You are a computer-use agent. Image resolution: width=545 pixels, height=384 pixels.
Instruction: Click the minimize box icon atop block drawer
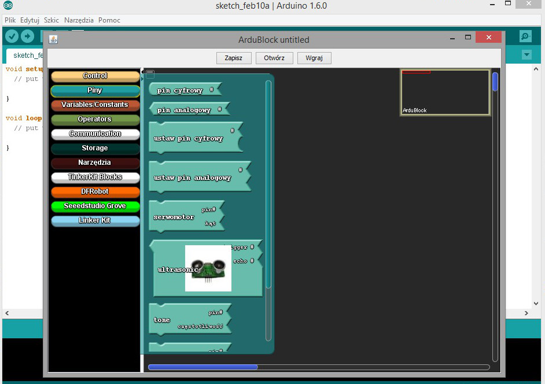tap(150, 73)
